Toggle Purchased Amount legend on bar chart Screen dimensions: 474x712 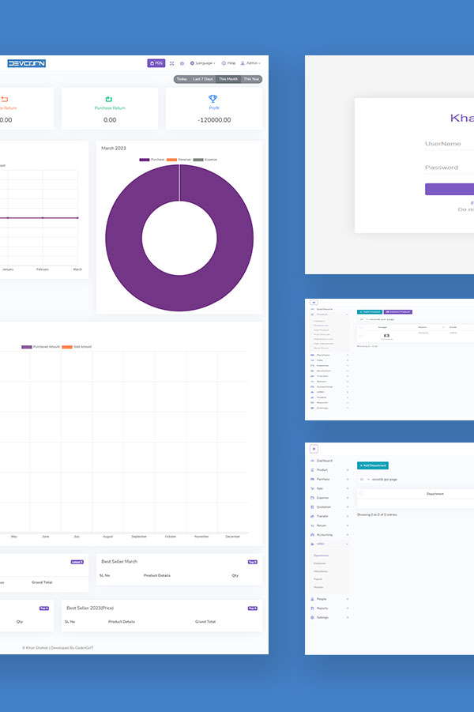(x=27, y=347)
